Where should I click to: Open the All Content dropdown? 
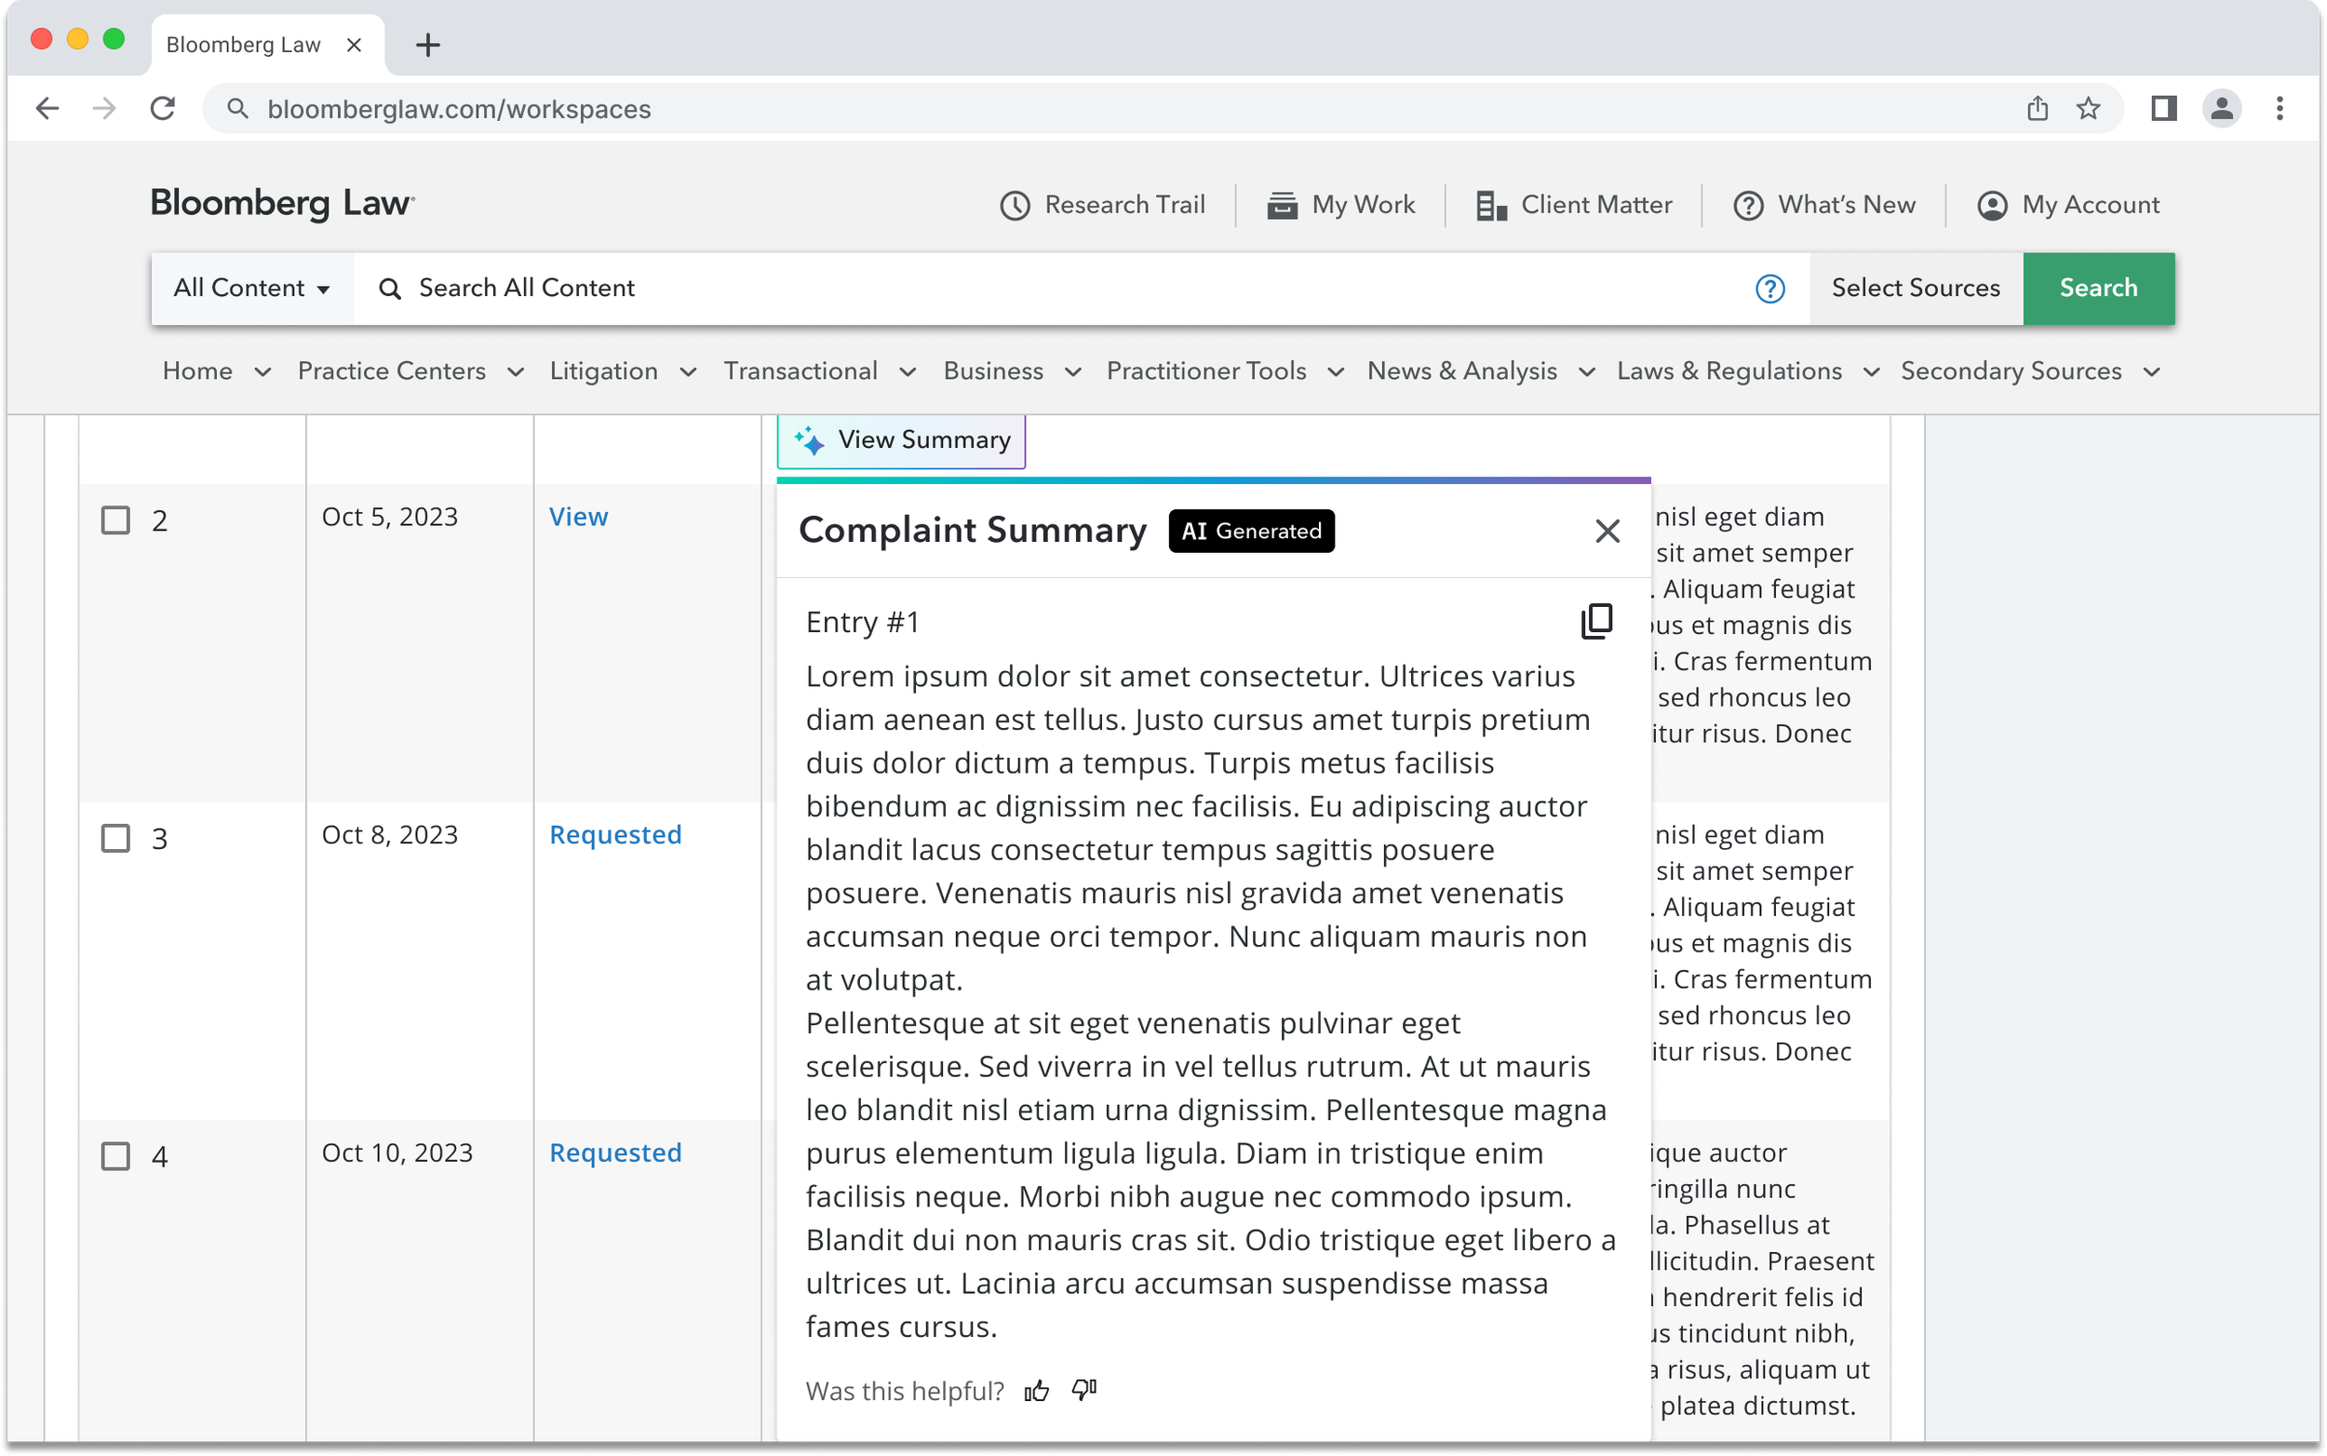pos(252,288)
